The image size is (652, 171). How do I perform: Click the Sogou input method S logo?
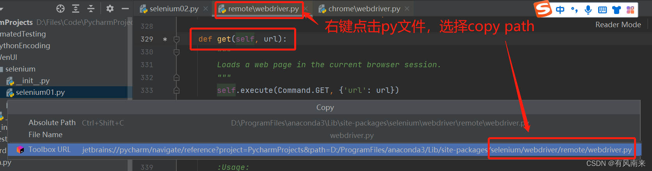coord(543,9)
